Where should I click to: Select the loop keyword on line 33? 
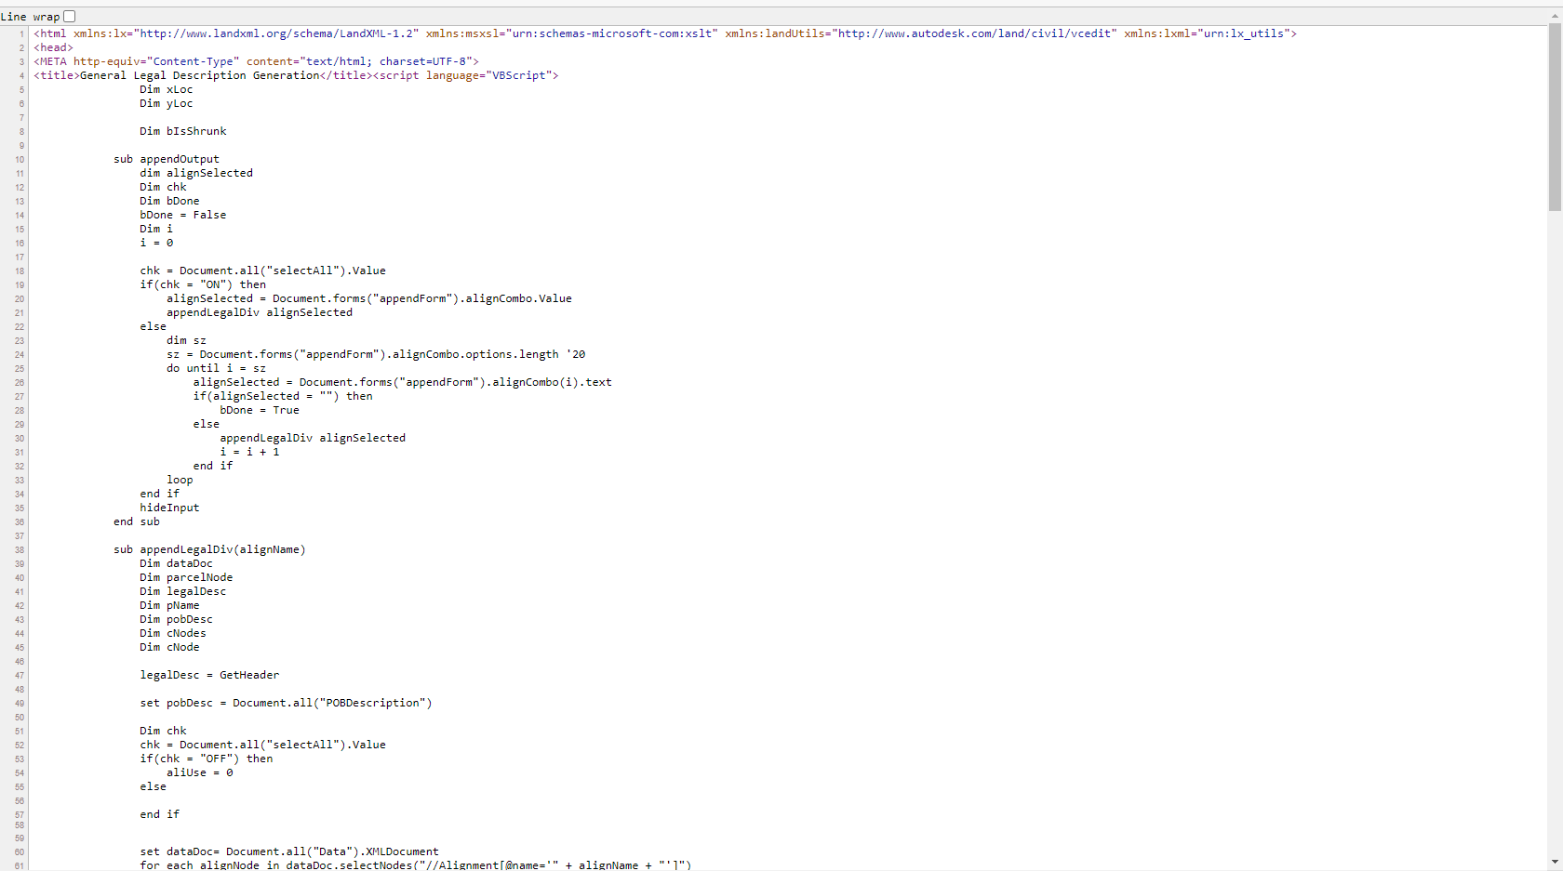coord(180,480)
